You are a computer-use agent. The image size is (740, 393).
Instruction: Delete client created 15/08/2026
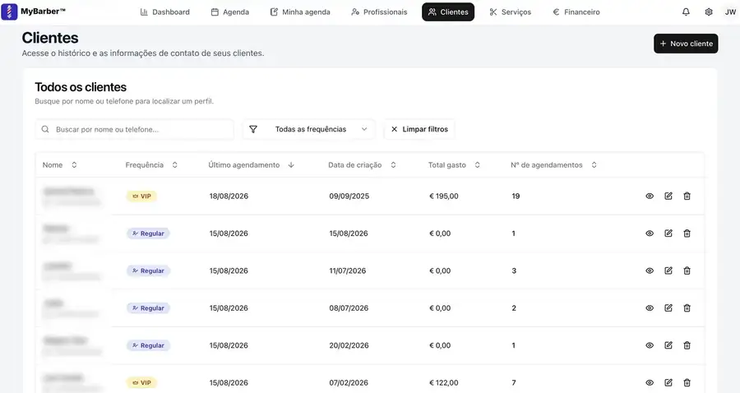pyautogui.click(x=687, y=233)
